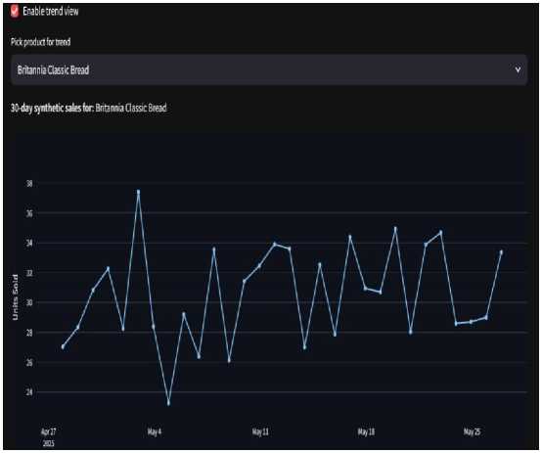Screen dimensions: 542x453
Task: Click the Units Sold y-axis title
Action: 15,297
